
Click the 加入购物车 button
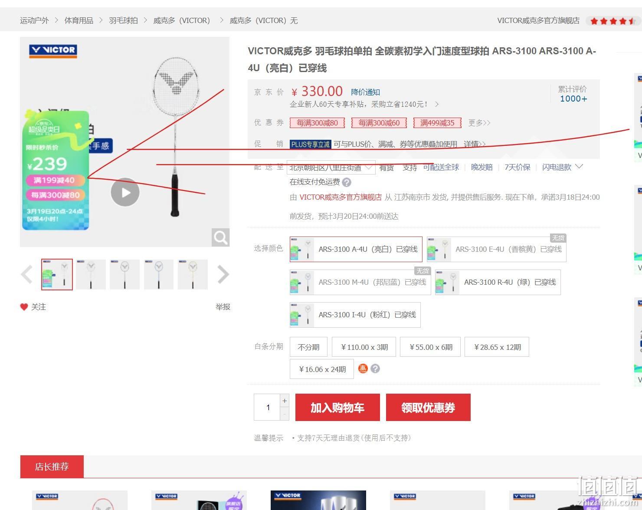[337, 408]
